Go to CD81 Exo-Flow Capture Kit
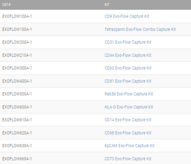The image size is (191, 164). (x=128, y=81)
